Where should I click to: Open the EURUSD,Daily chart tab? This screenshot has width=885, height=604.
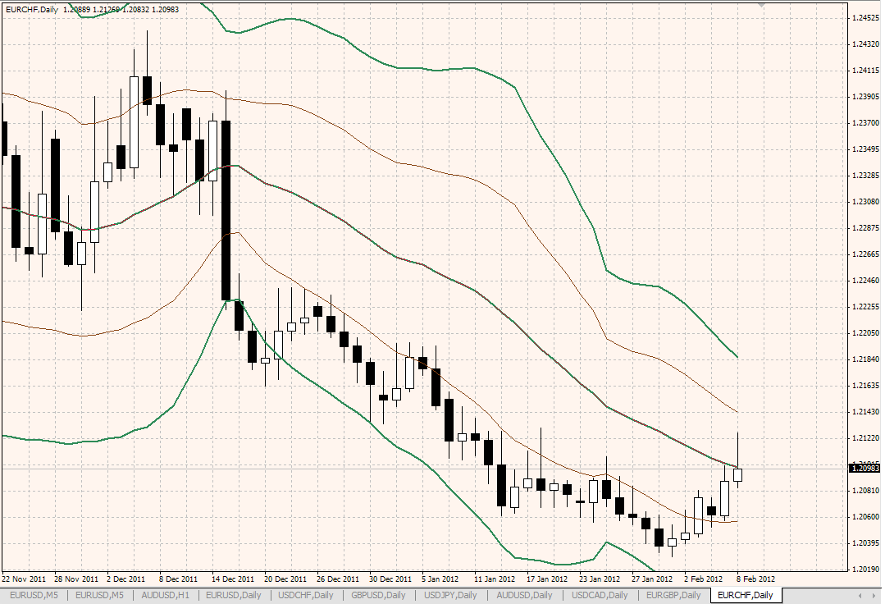[233, 595]
